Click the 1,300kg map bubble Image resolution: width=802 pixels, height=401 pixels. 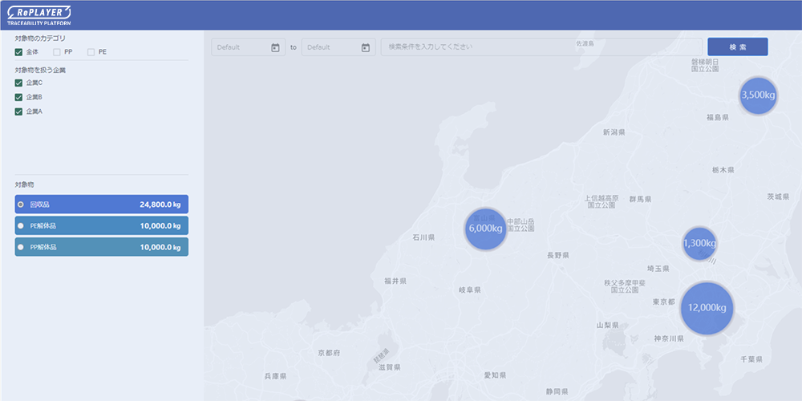[699, 244]
